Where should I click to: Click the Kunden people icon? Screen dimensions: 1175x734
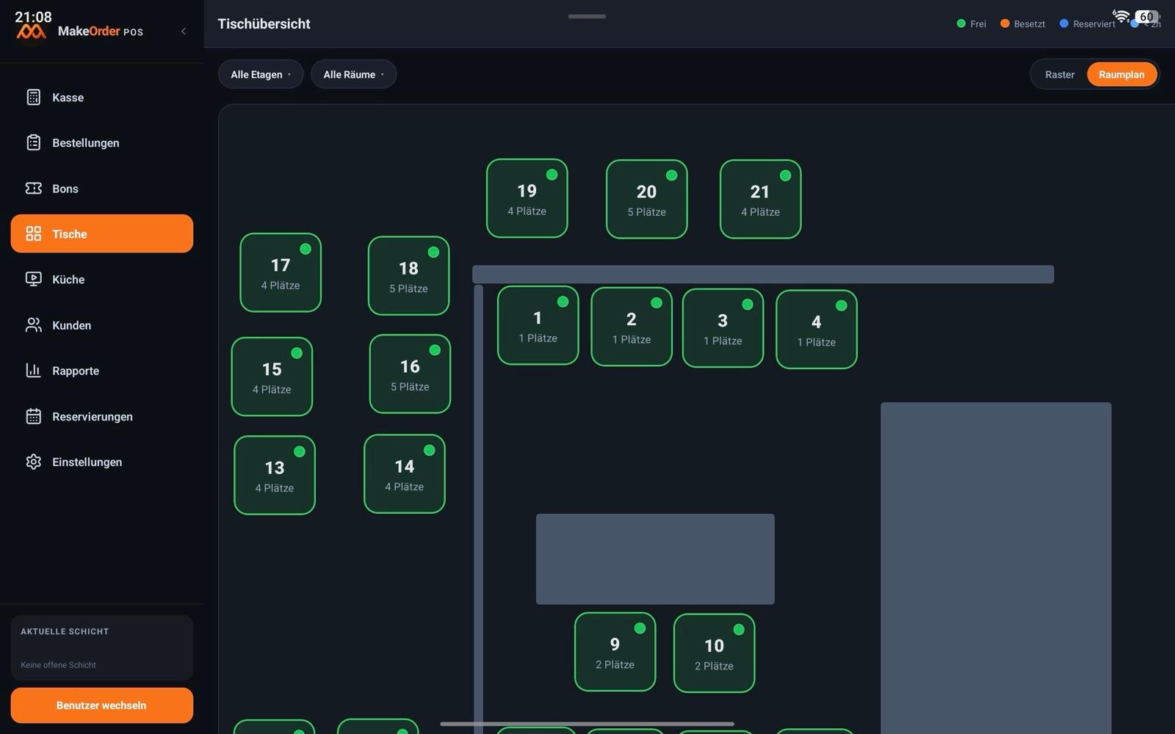pyautogui.click(x=34, y=324)
